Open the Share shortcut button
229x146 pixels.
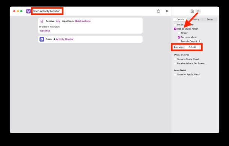pos(158,11)
